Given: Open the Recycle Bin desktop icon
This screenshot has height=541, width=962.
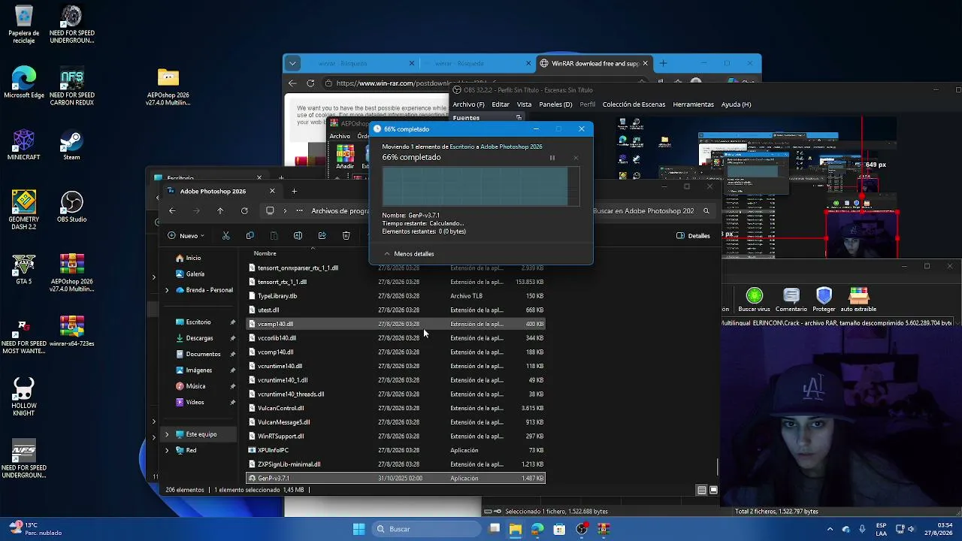Looking at the screenshot, I should pyautogui.click(x=24, y=25).
